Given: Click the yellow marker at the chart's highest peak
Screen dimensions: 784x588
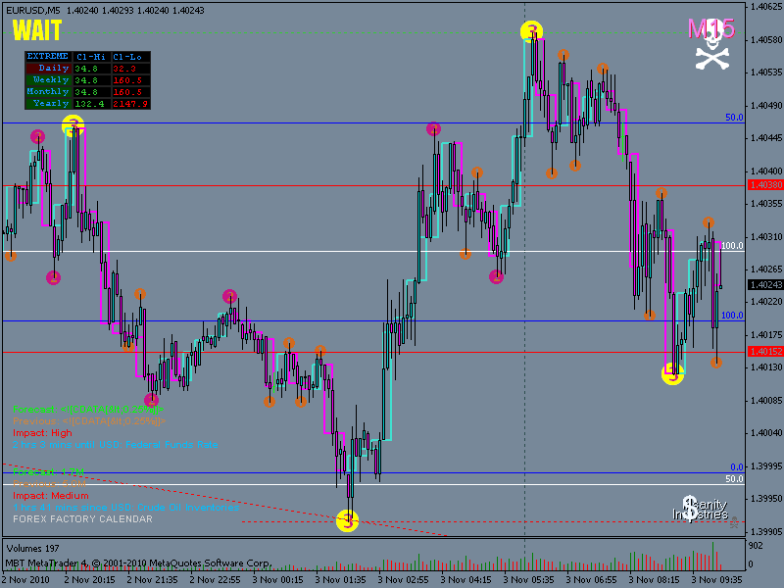Looking at the screenshot, I should [x=531, y=31].
